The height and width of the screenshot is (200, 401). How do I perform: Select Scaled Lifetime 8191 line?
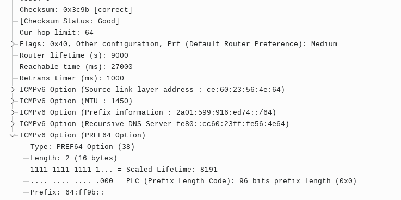click(124, 170)
